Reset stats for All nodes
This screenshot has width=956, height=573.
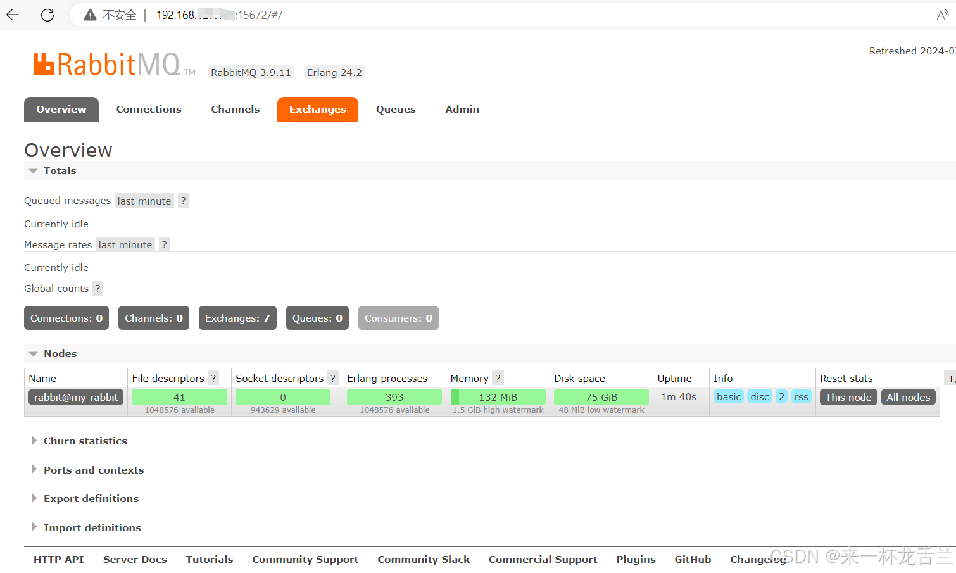coord(908,397)
